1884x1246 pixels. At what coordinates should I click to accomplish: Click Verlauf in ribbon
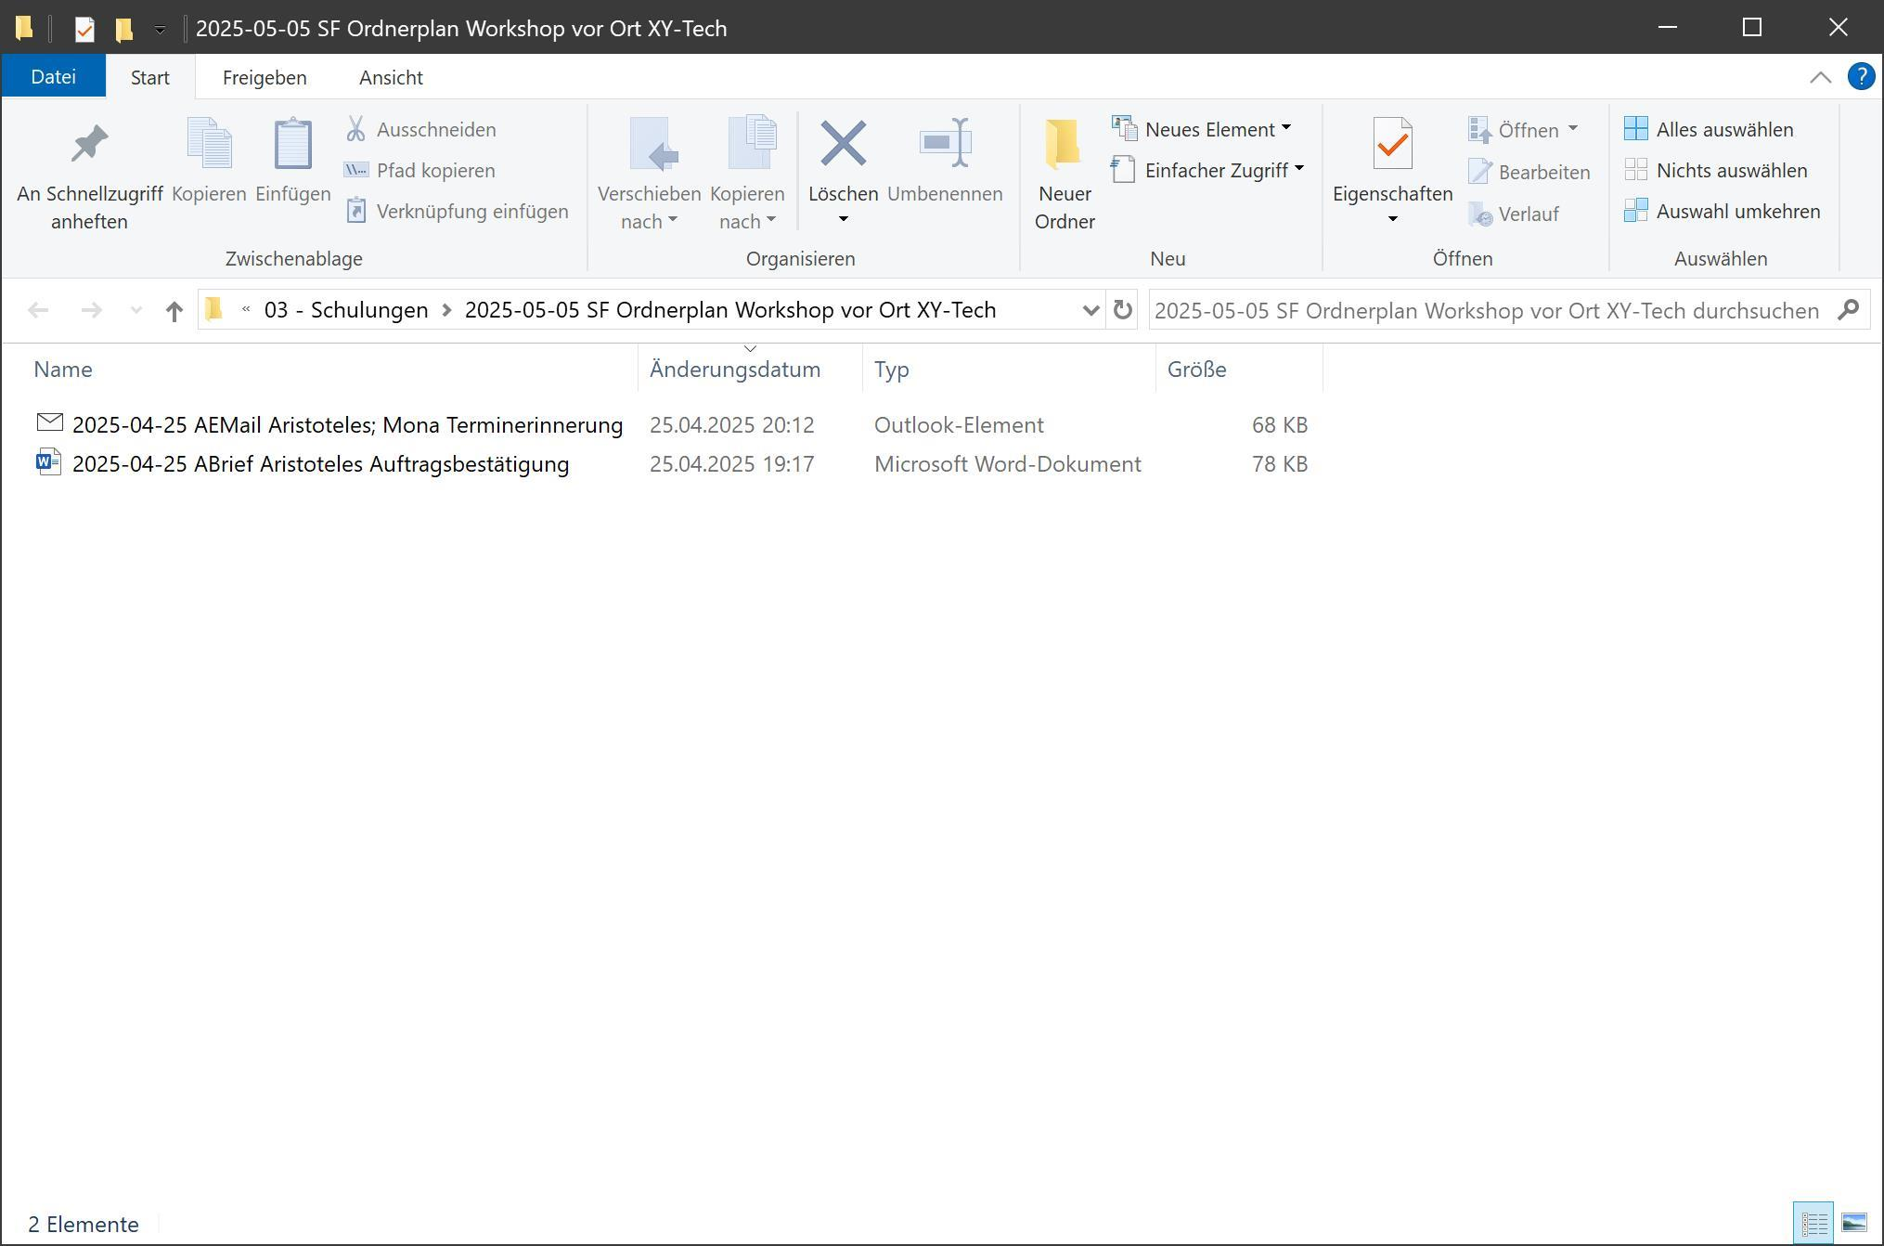[1514, 214]
